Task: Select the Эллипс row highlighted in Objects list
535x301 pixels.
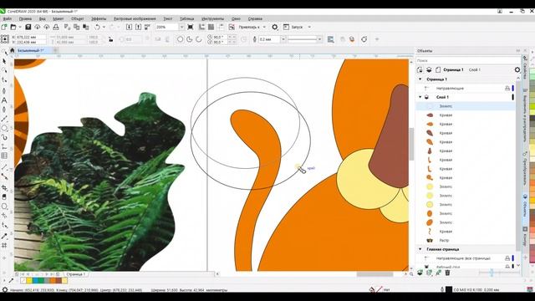Action: [x=466, y=106]
